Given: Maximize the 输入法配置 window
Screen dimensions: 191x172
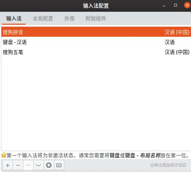Looking at the screenshot, I should pyautogui.click(x=176, y=5).
